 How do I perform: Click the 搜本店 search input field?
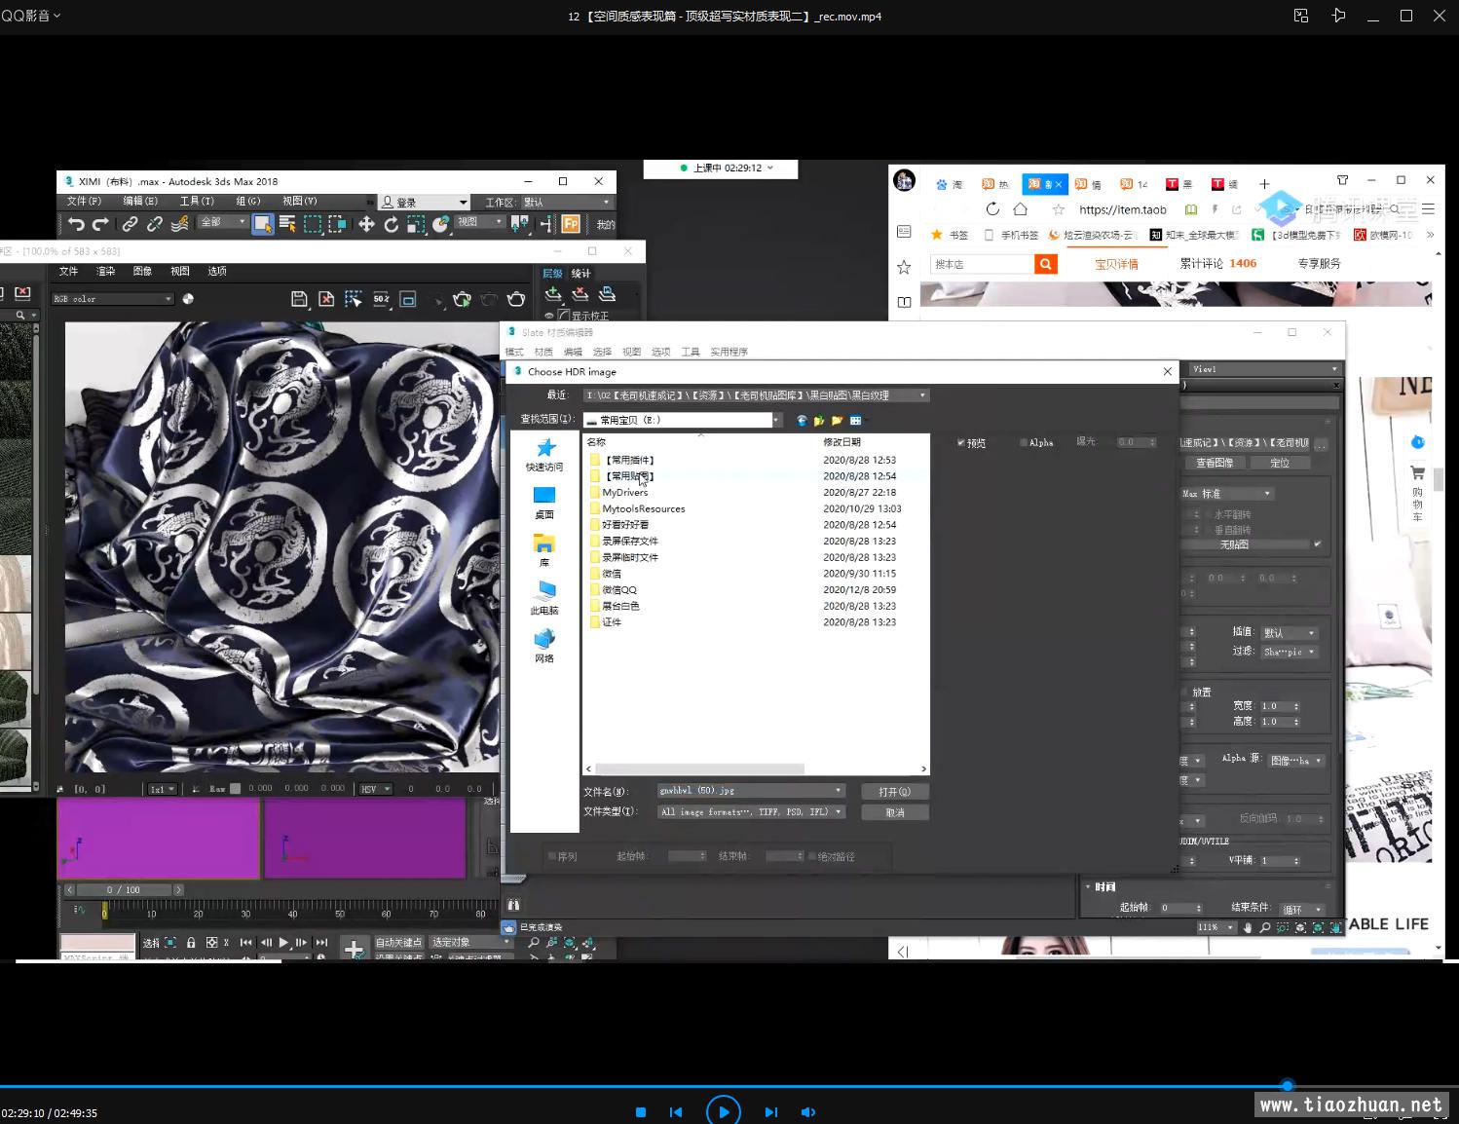pos(981,264)
